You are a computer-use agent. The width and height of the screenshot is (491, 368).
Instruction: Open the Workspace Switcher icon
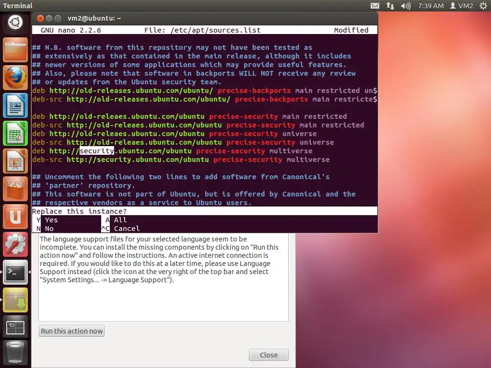coord(15,328)
